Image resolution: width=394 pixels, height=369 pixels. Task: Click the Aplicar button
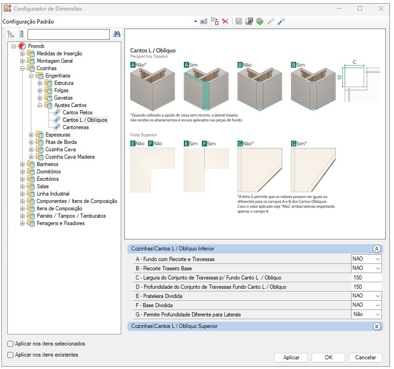tap(291, 357)
